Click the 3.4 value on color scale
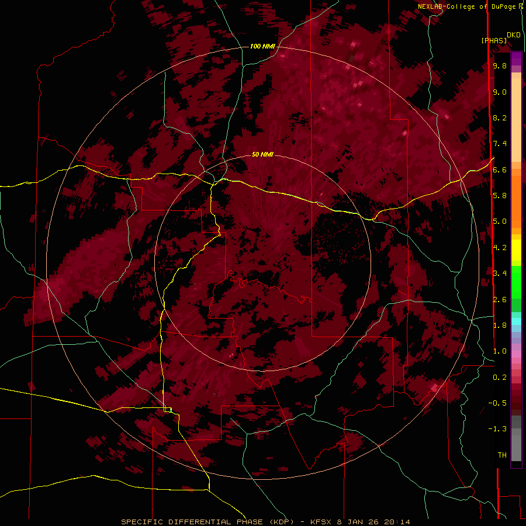526x526 pixels. click(500, 274)
